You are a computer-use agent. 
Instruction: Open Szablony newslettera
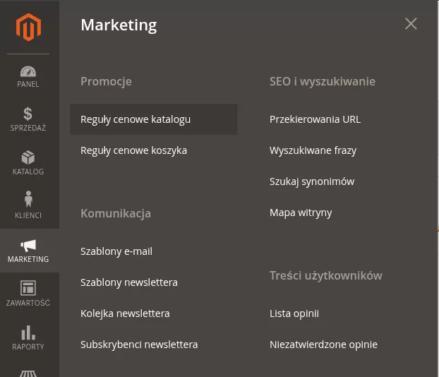click(x=129, y=282)
